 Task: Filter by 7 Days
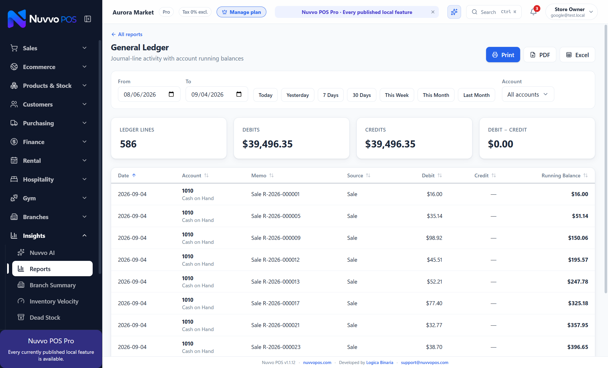click(x=331, y=95)
